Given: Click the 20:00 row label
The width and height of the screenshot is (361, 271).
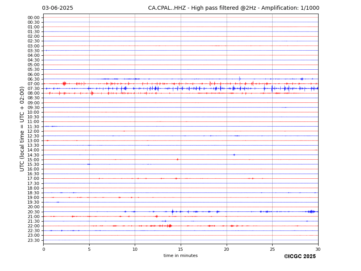Looking at the screenshot, I should click(x=33, y=207).
